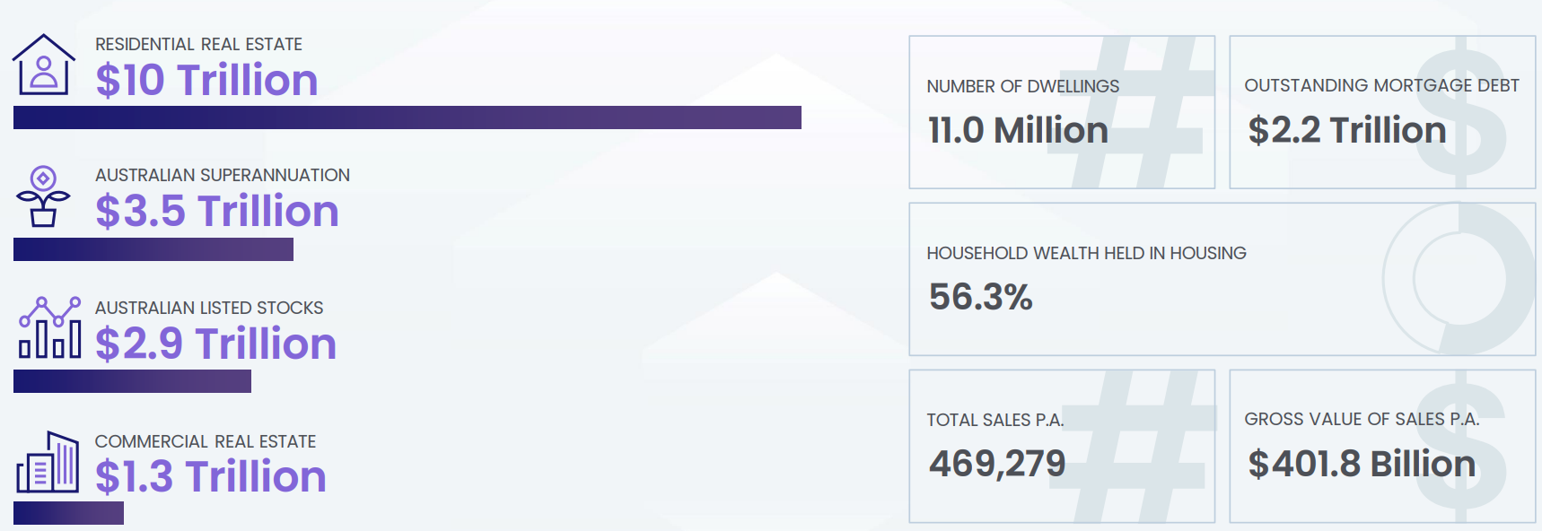Select the $2.9 Trillion listed stocks figure
Image resolution: width=1542 pixels, height=531 pixels.
pyautogui.click(x=215, y=344)
